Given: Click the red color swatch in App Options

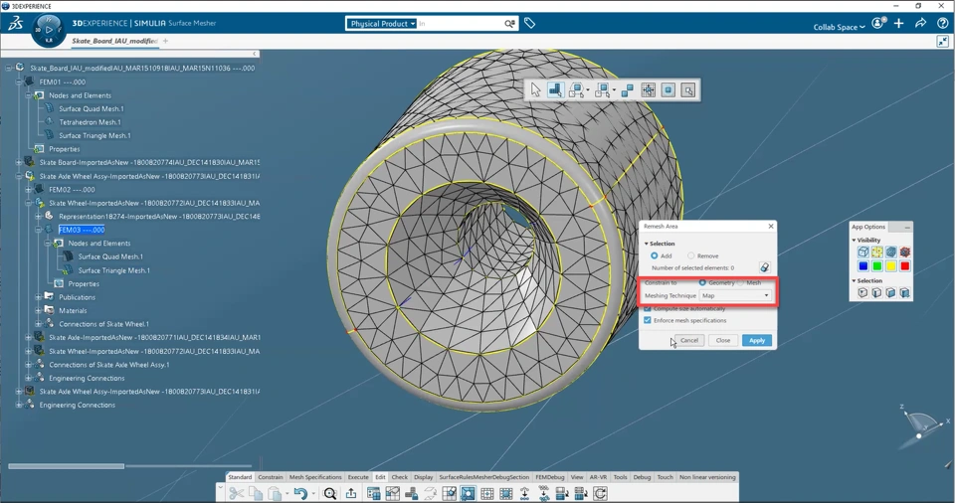Looking at the screenshot, I should (x=904, y=266).
